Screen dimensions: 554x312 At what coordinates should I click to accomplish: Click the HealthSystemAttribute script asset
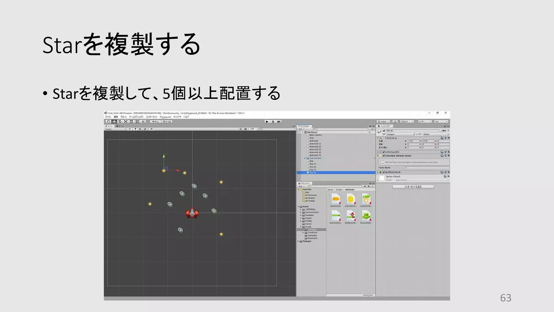336,217
